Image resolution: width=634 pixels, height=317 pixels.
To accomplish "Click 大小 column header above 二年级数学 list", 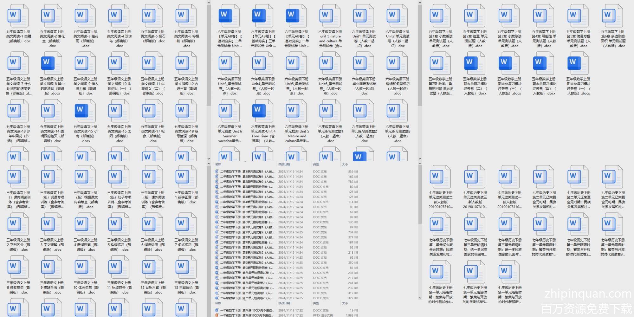I will (345, 165).
